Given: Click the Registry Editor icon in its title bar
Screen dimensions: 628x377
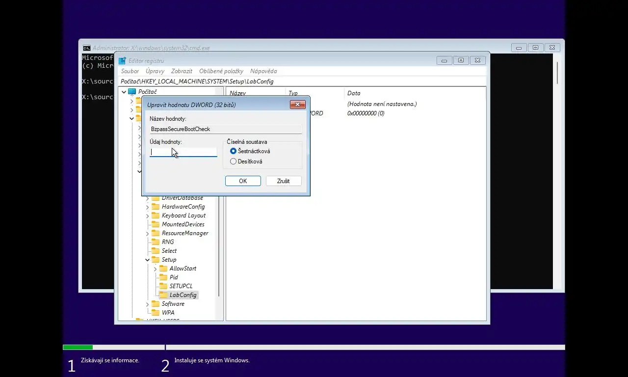Looking at the screenshot, I should click(122, 61).
